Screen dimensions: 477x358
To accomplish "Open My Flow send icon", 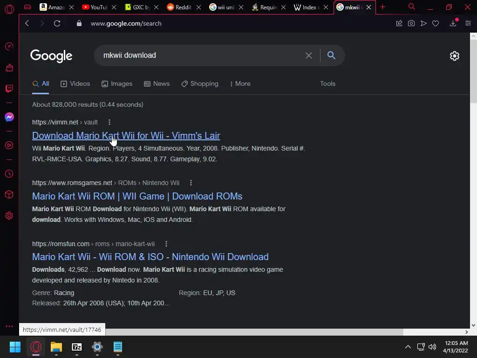I will (423, 23).
